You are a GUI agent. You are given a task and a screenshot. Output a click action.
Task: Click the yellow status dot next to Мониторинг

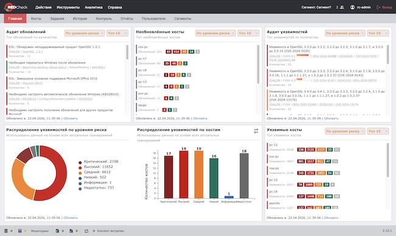pos(25,231)
